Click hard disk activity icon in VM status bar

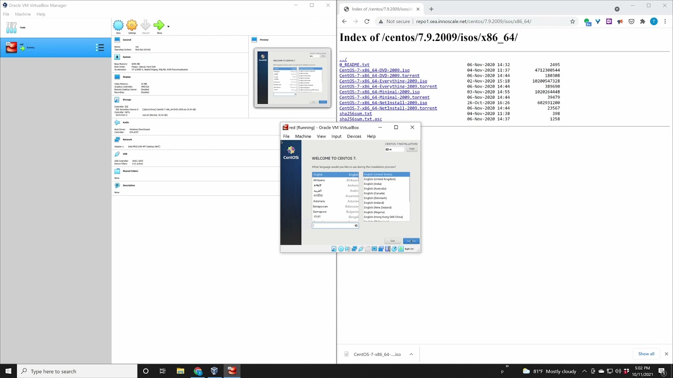(x=334, y=249)
